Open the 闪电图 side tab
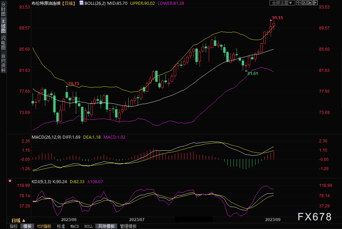The image size is (342, 229). click(3, 43)
